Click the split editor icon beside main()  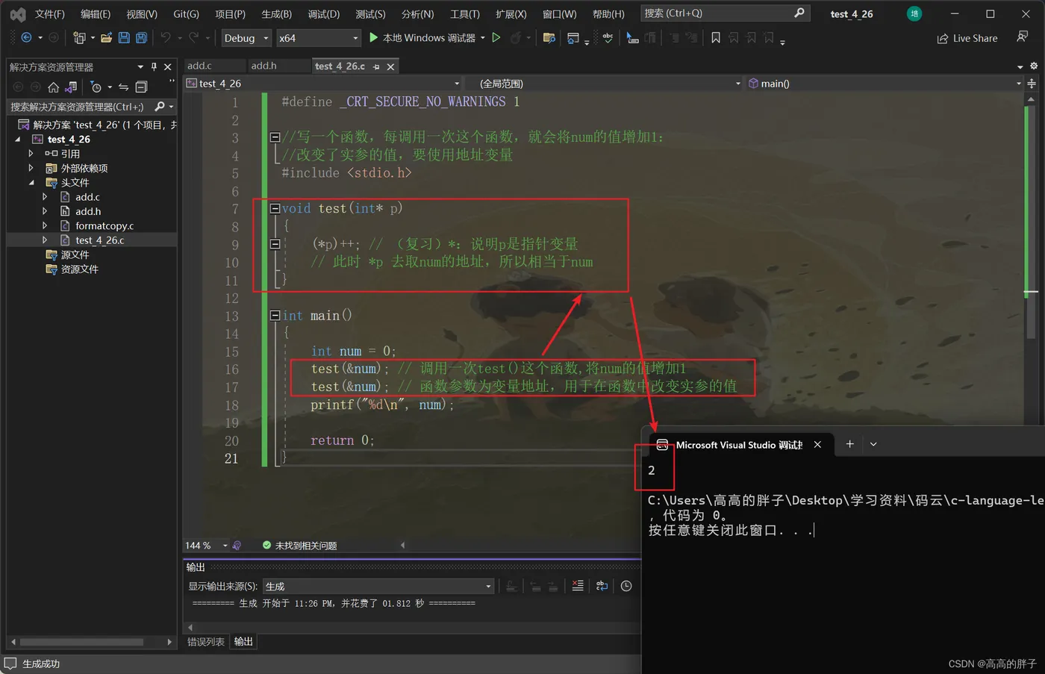pyautogui.click(x=1032, y=84)
